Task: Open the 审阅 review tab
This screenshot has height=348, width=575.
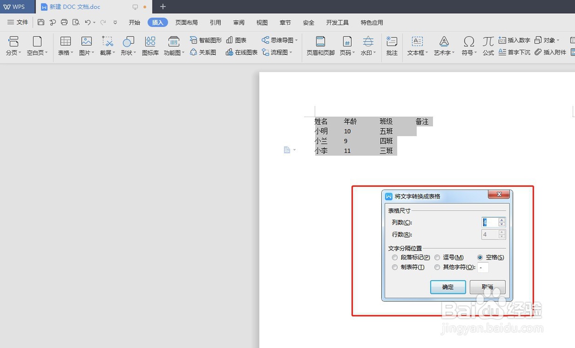Action: (x=239, y=22)
